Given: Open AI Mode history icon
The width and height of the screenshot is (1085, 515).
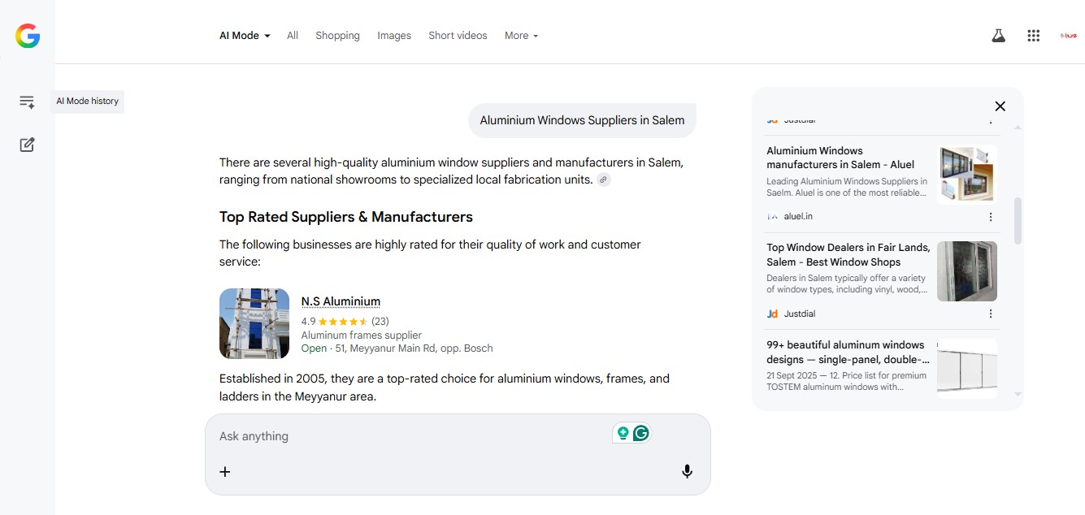Looking at the screenshot, I should coord(27,102).
